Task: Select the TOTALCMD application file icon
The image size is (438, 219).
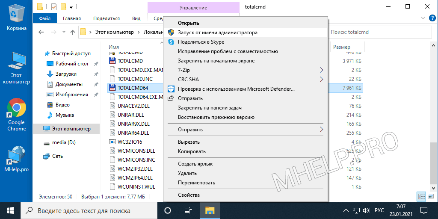Action: coord(112,61)
